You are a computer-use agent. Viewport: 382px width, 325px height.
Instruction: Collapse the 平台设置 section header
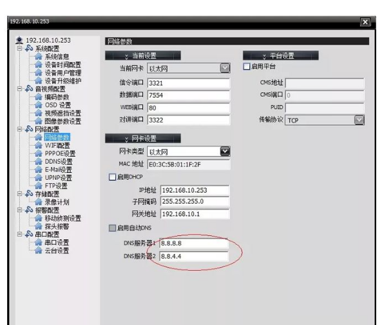pyautogui.click(x=281, y=55)
